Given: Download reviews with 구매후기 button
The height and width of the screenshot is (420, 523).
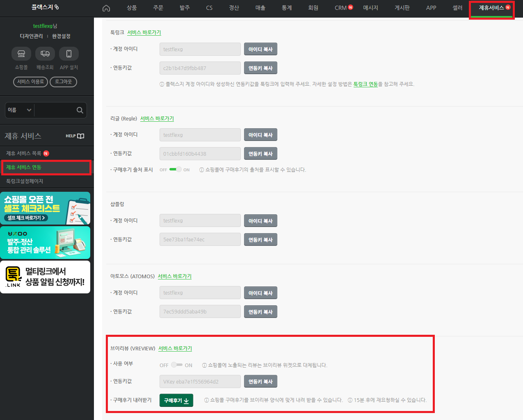Looking at the screenshot, I should pyautogui.click(x=176, y=400).
